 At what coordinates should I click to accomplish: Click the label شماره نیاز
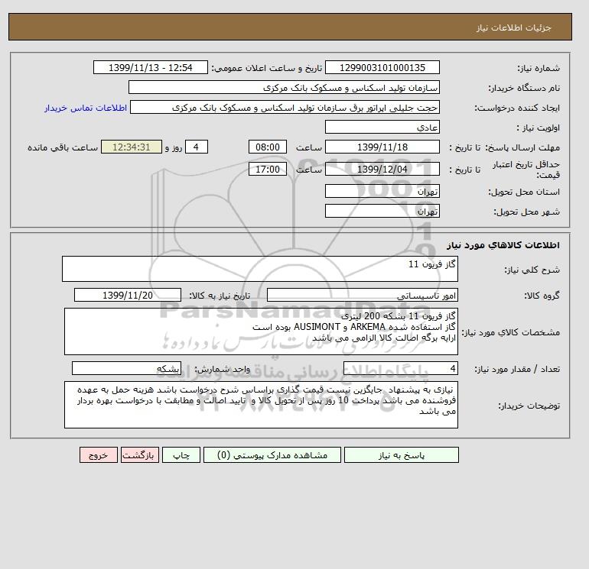pos(539,68)
